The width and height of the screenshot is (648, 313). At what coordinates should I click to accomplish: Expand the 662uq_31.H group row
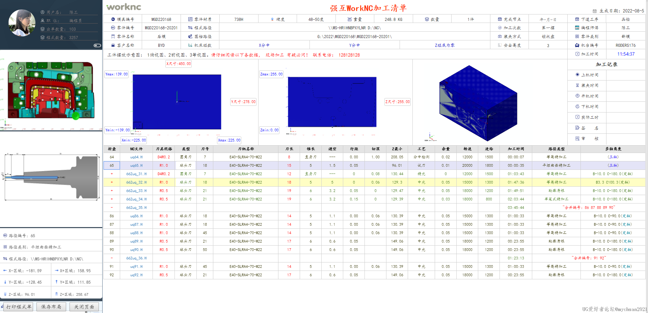112,174
